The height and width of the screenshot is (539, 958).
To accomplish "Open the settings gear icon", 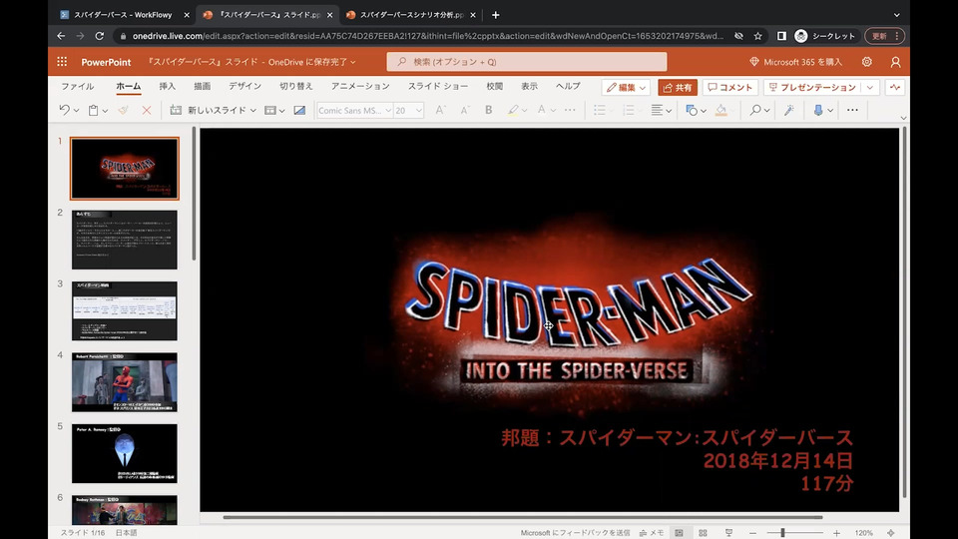I will click(x=867, y=62).
